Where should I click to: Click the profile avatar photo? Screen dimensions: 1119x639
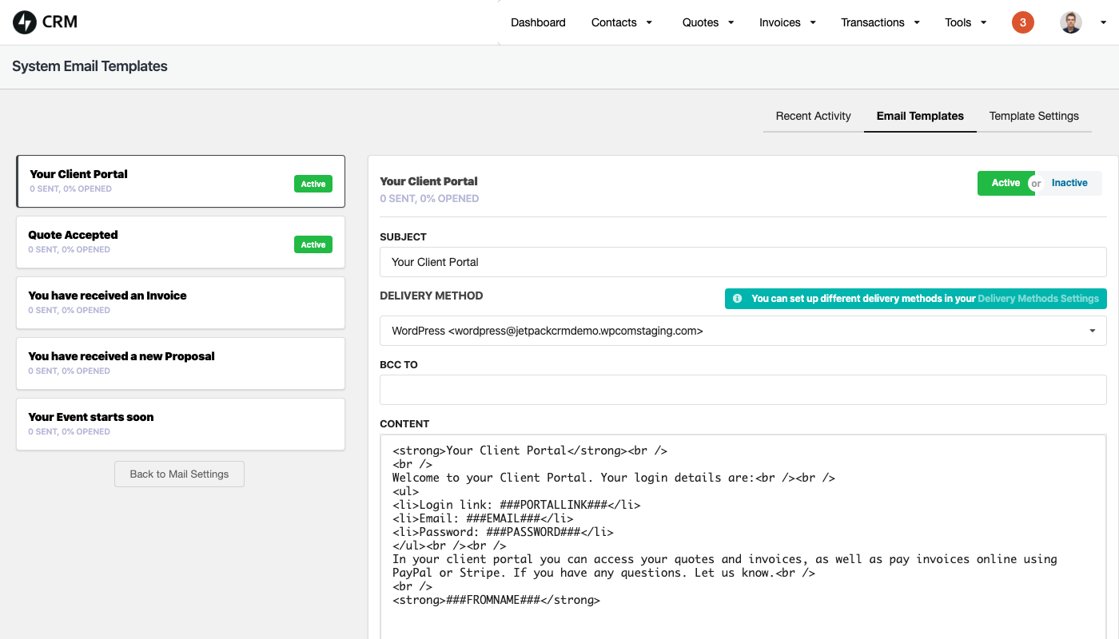1070,22
